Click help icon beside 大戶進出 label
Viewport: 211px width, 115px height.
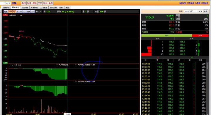click(57, 65)
